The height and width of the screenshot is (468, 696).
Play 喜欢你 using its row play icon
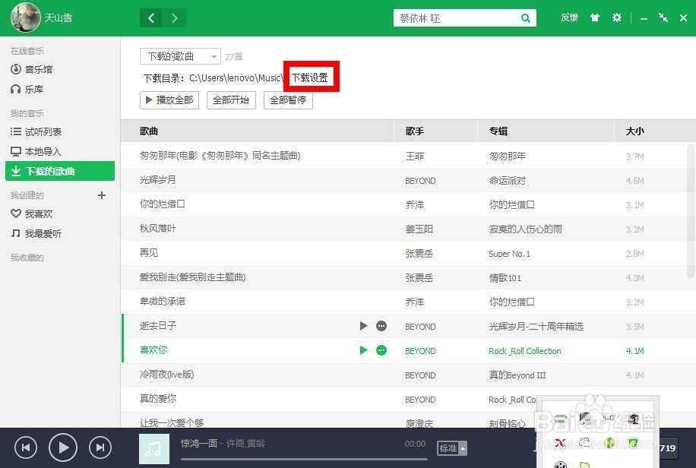pyautogui.click(x=363, y=350)
